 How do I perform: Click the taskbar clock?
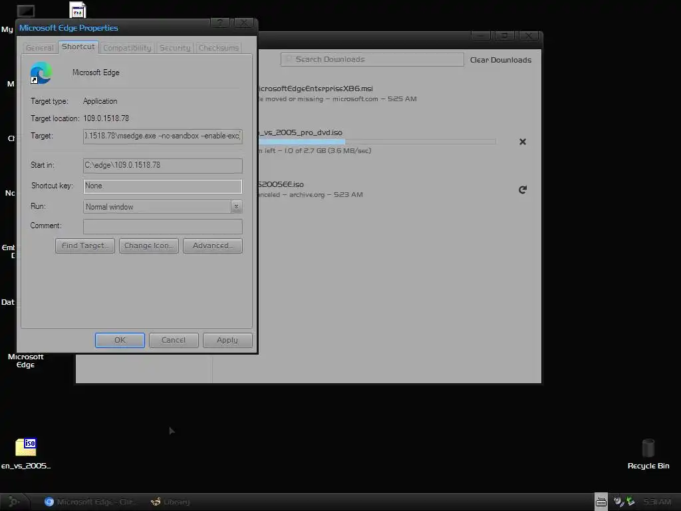[x=657, y=502]
